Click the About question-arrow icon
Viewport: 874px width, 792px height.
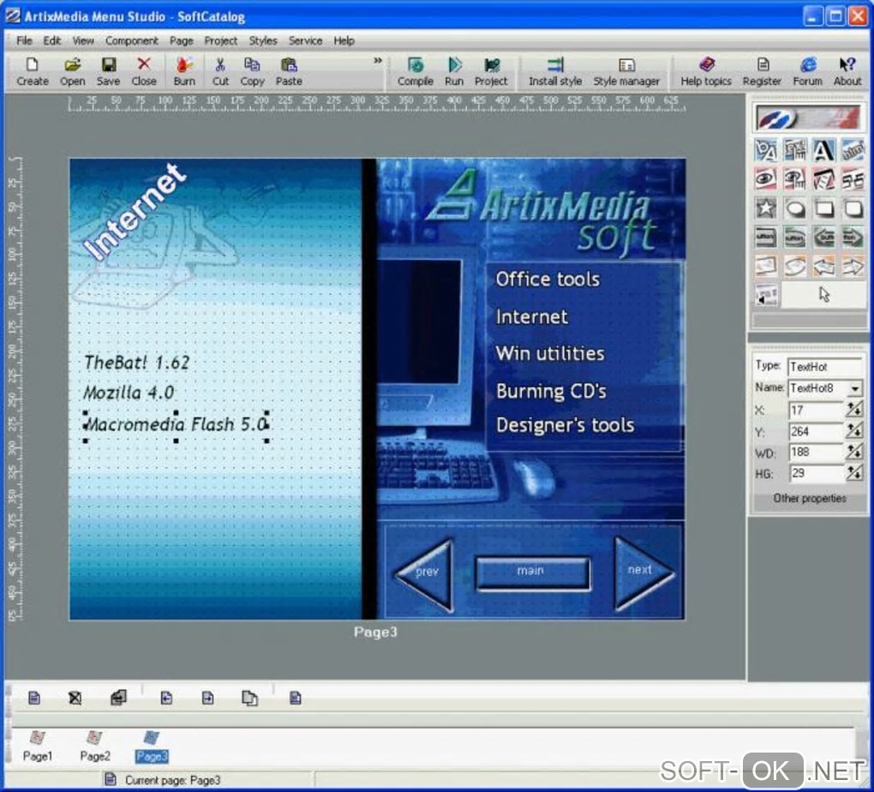tap(847, 71)
